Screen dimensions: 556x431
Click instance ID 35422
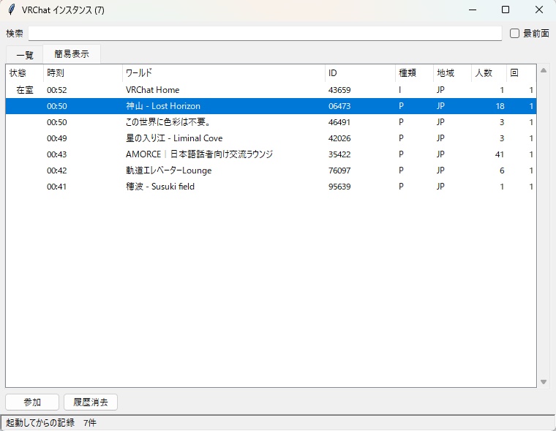pos(339,154)
